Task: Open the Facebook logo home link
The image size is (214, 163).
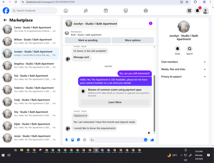Action: (x=6, y=11)
